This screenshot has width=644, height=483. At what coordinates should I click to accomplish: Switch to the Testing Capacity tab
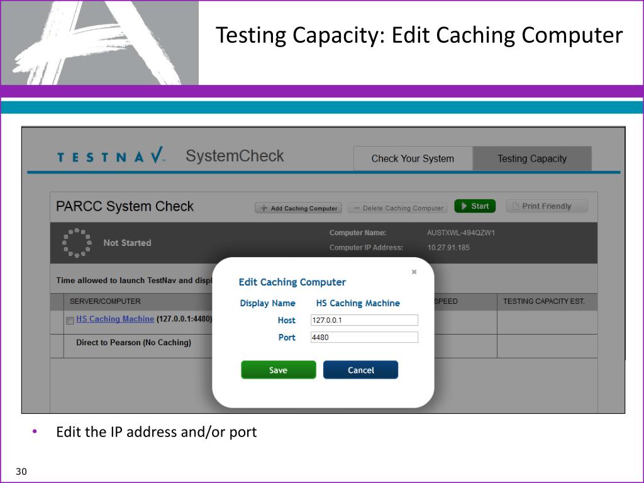pos(532,158)
